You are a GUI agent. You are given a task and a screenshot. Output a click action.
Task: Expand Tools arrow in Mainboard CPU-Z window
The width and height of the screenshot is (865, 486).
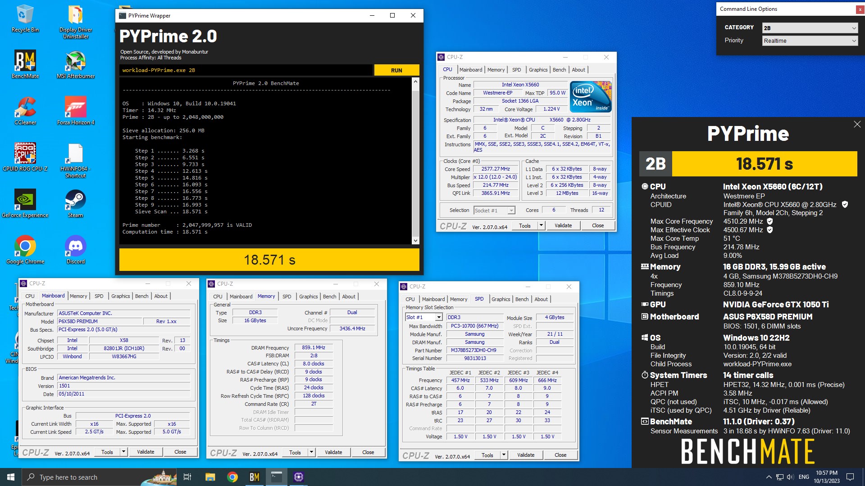click(123, 452)
